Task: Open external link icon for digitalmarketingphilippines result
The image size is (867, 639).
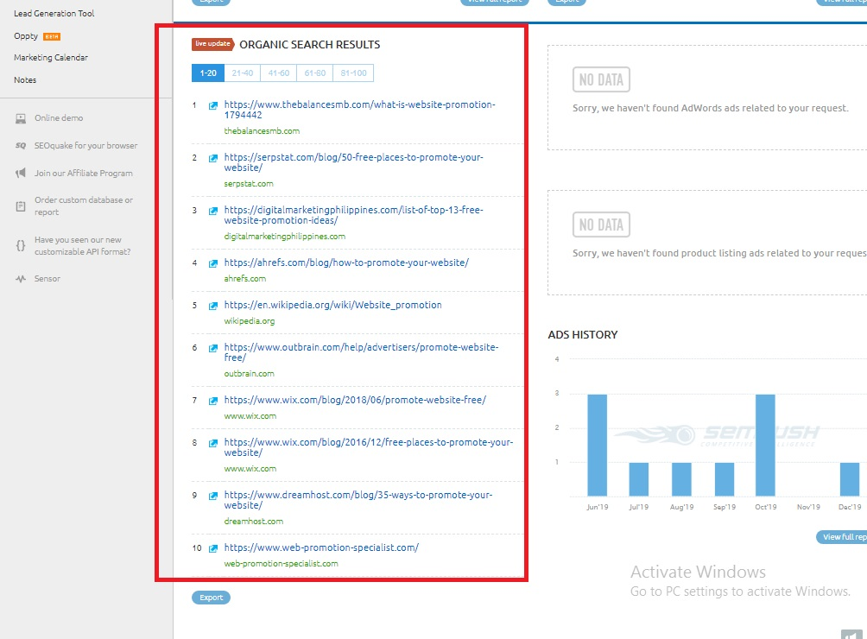Action: [x=213, y=211]
